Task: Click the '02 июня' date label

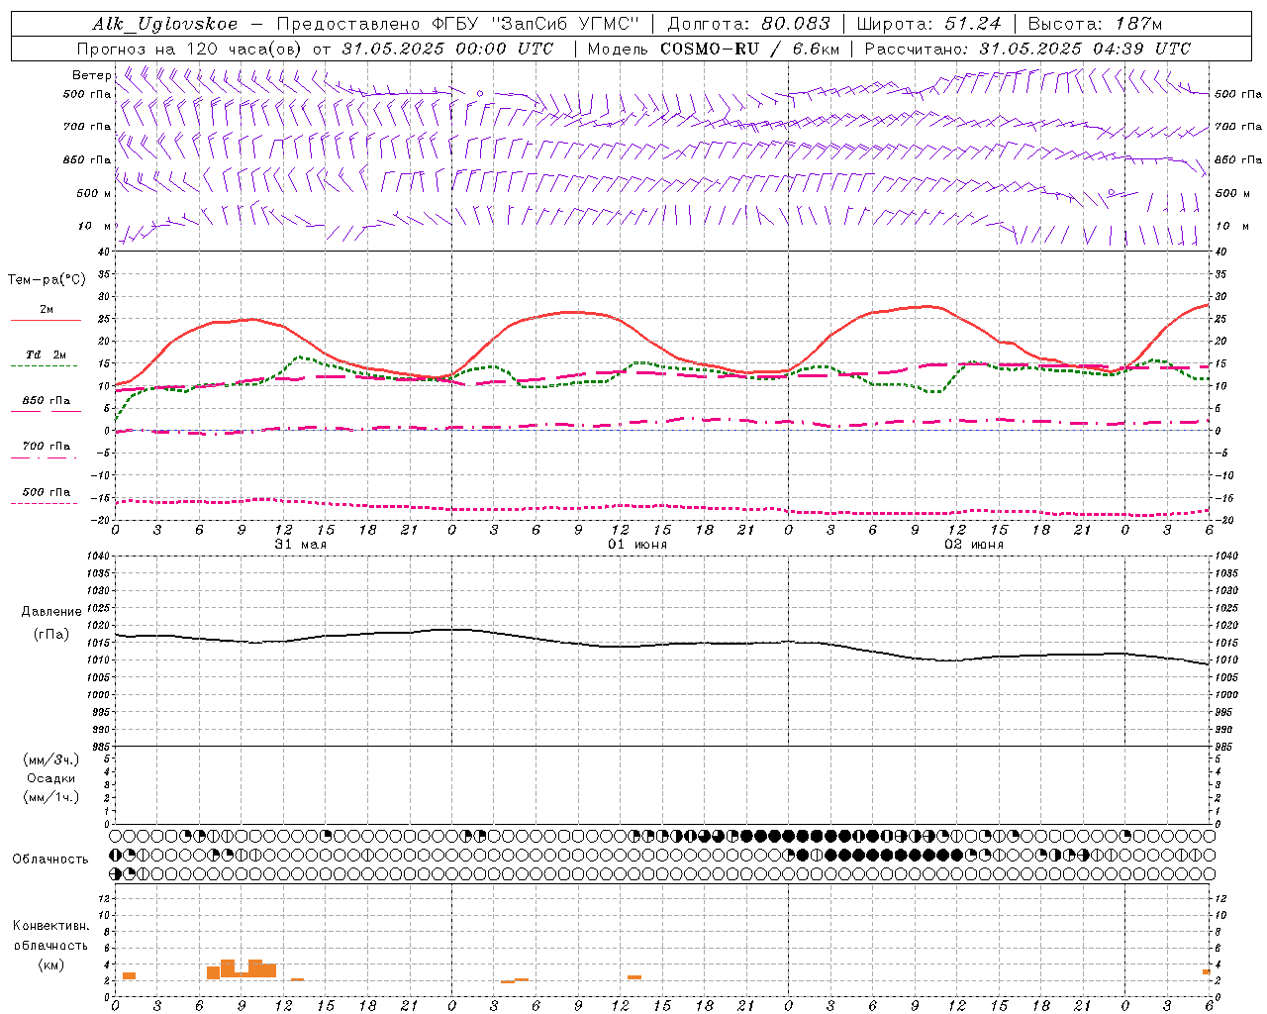Action: tap(974, 545)
